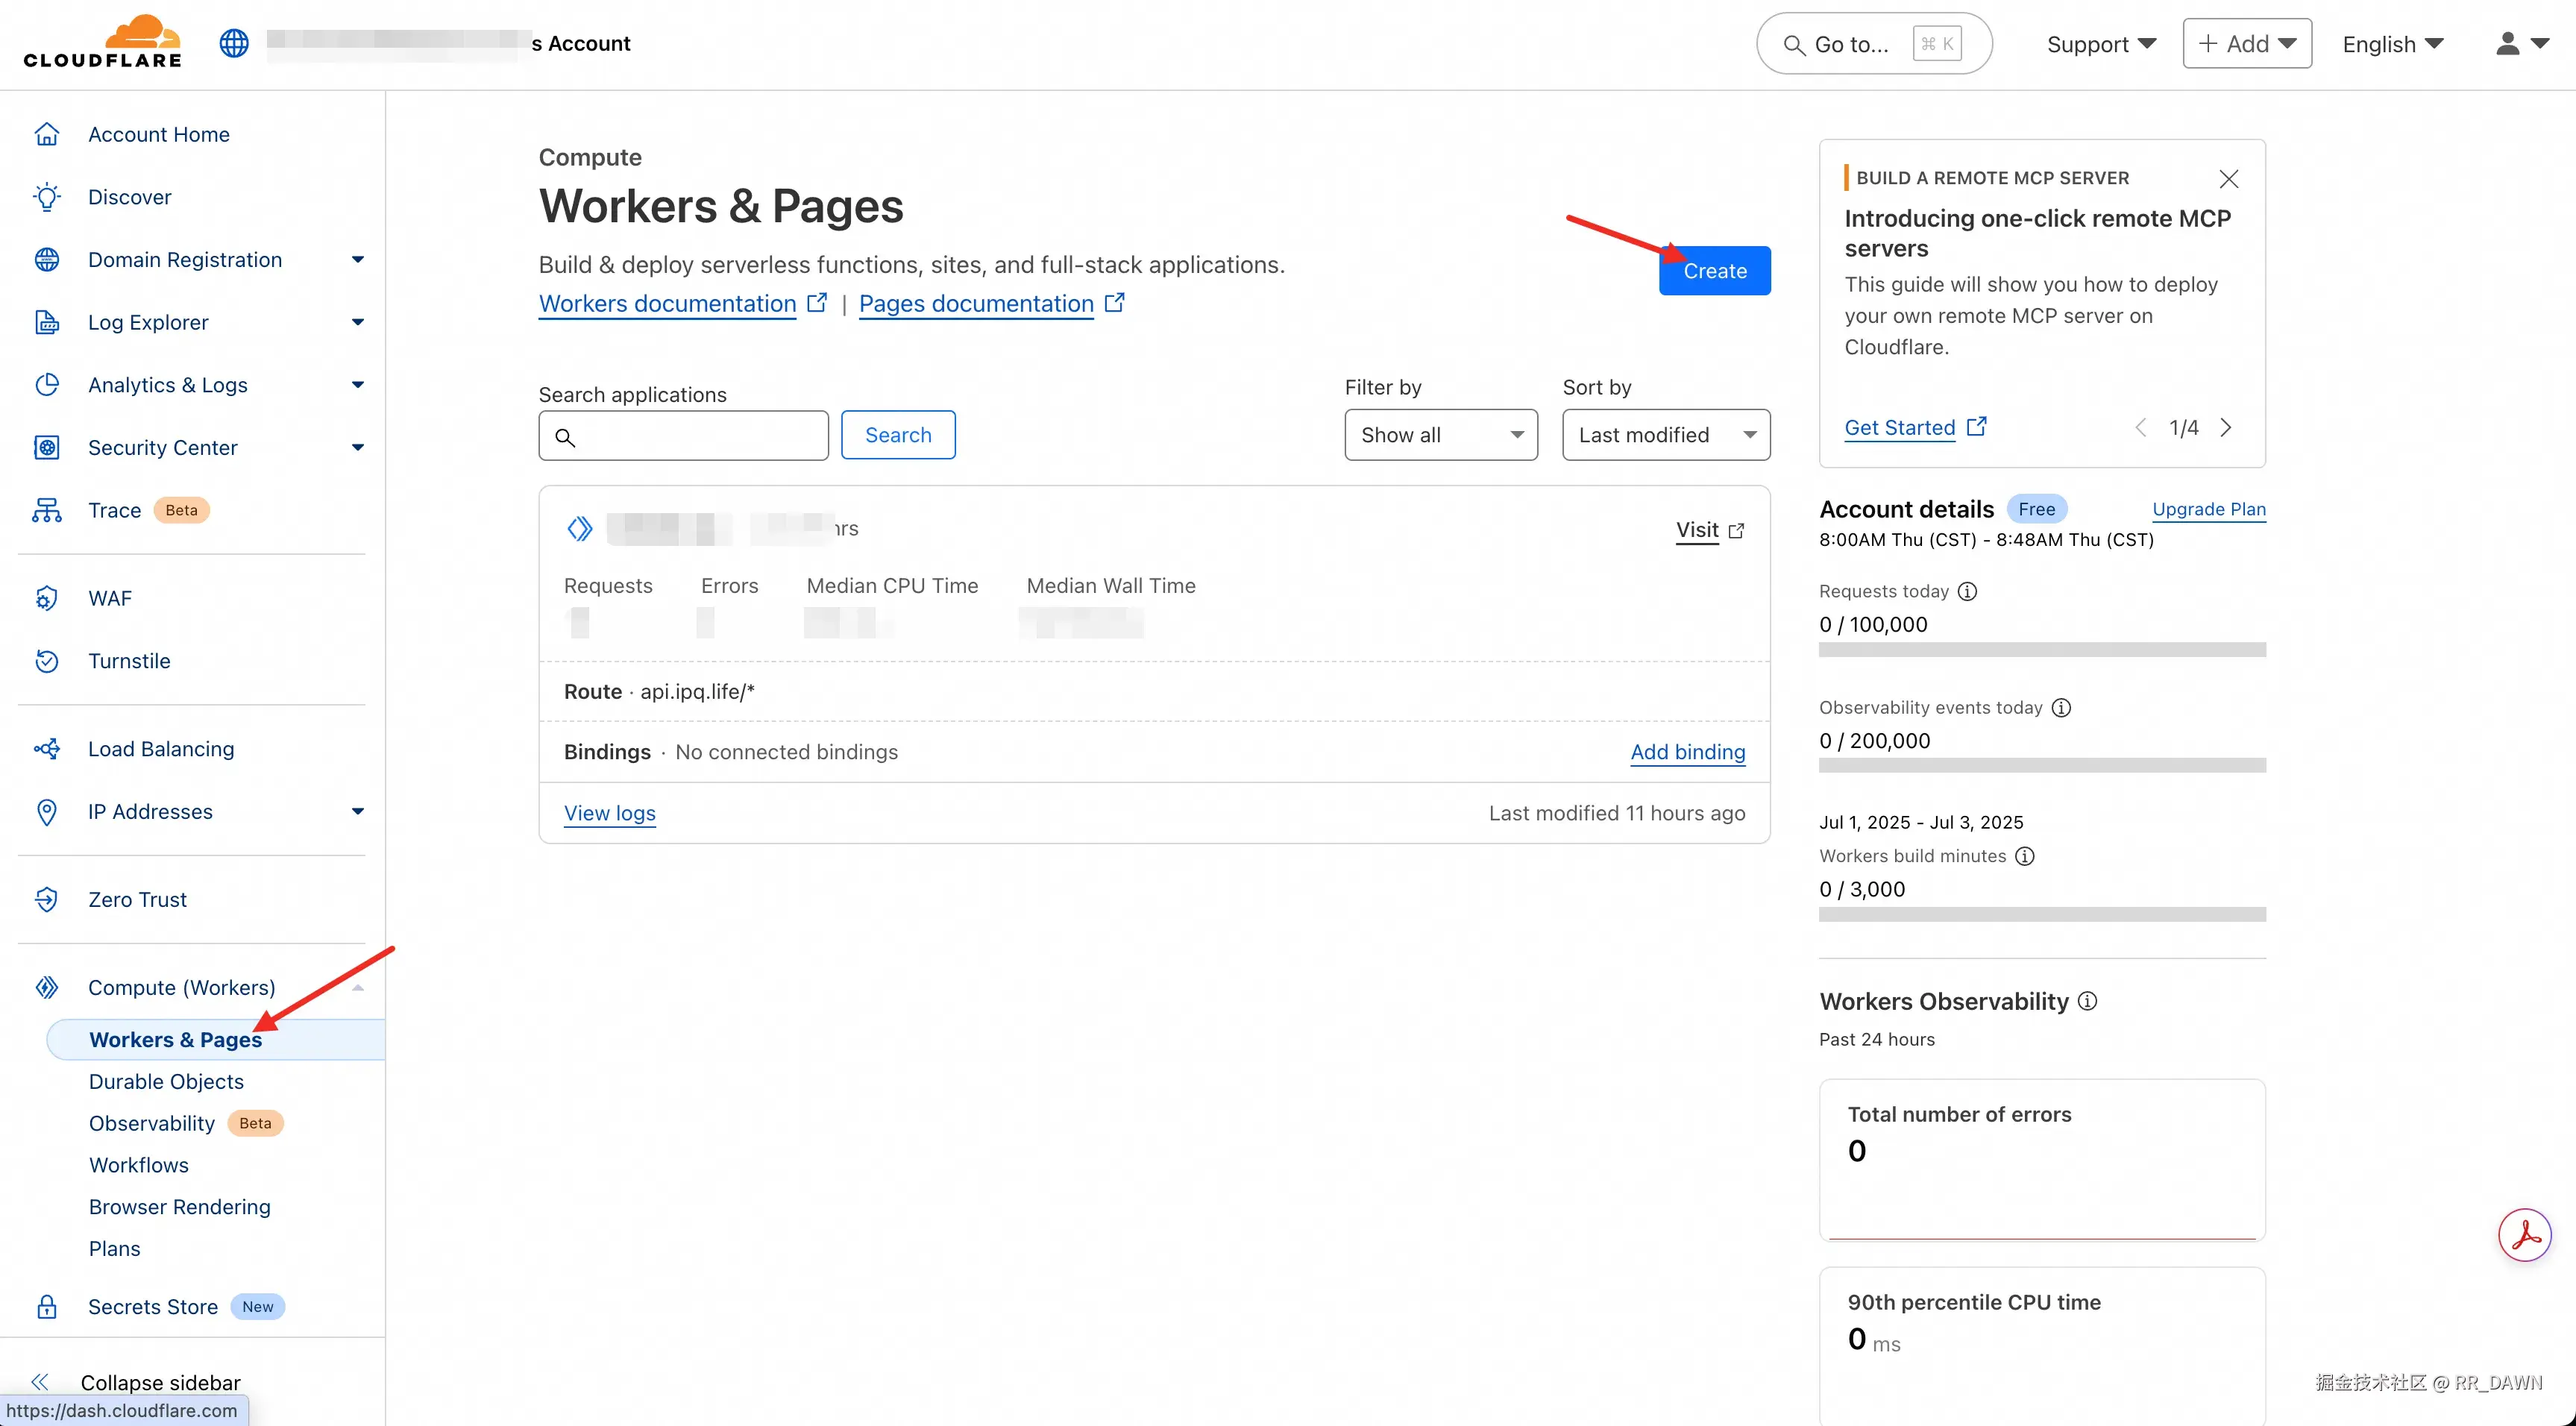Click the Compute (Workers) diamond icon
This screenshot has width=2576, height=1426.
pyautogui.click(x=47, y=987)
